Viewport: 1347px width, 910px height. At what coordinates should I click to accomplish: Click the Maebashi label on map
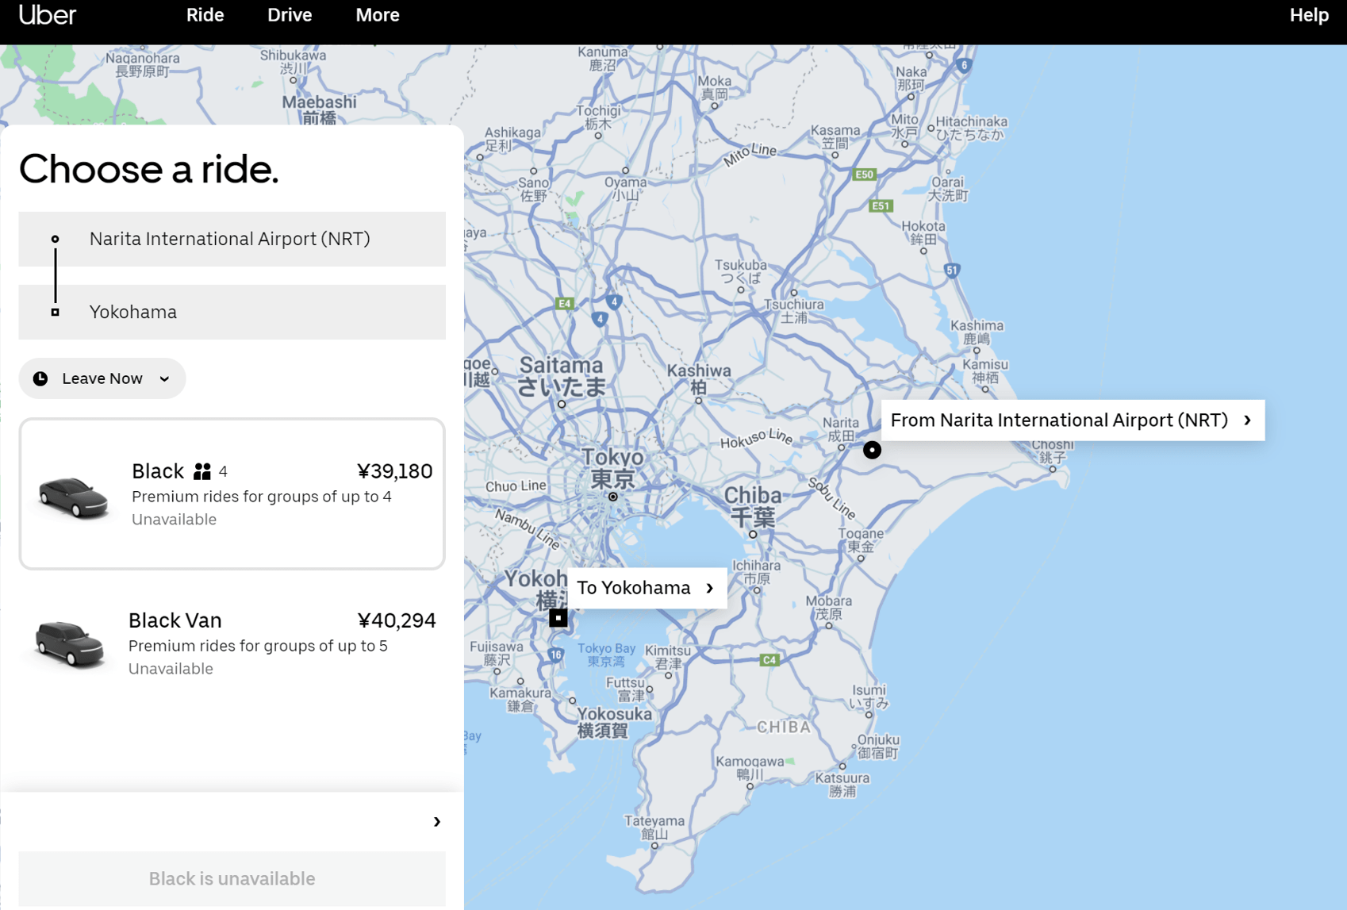(x=319, y=110)
